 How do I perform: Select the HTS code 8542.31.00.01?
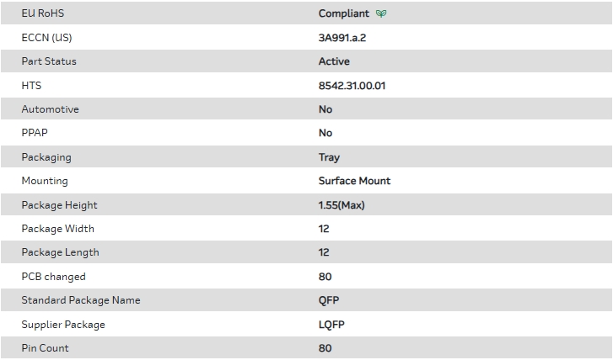[x=352, y=86]
